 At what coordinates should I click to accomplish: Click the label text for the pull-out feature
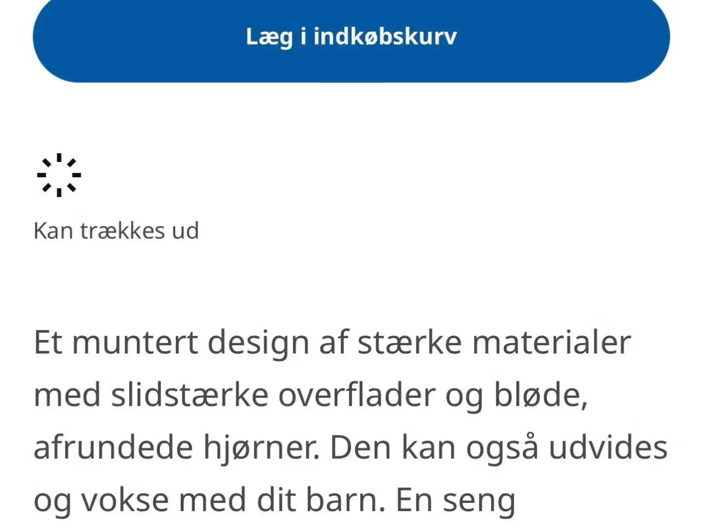(x=116, y=231)
